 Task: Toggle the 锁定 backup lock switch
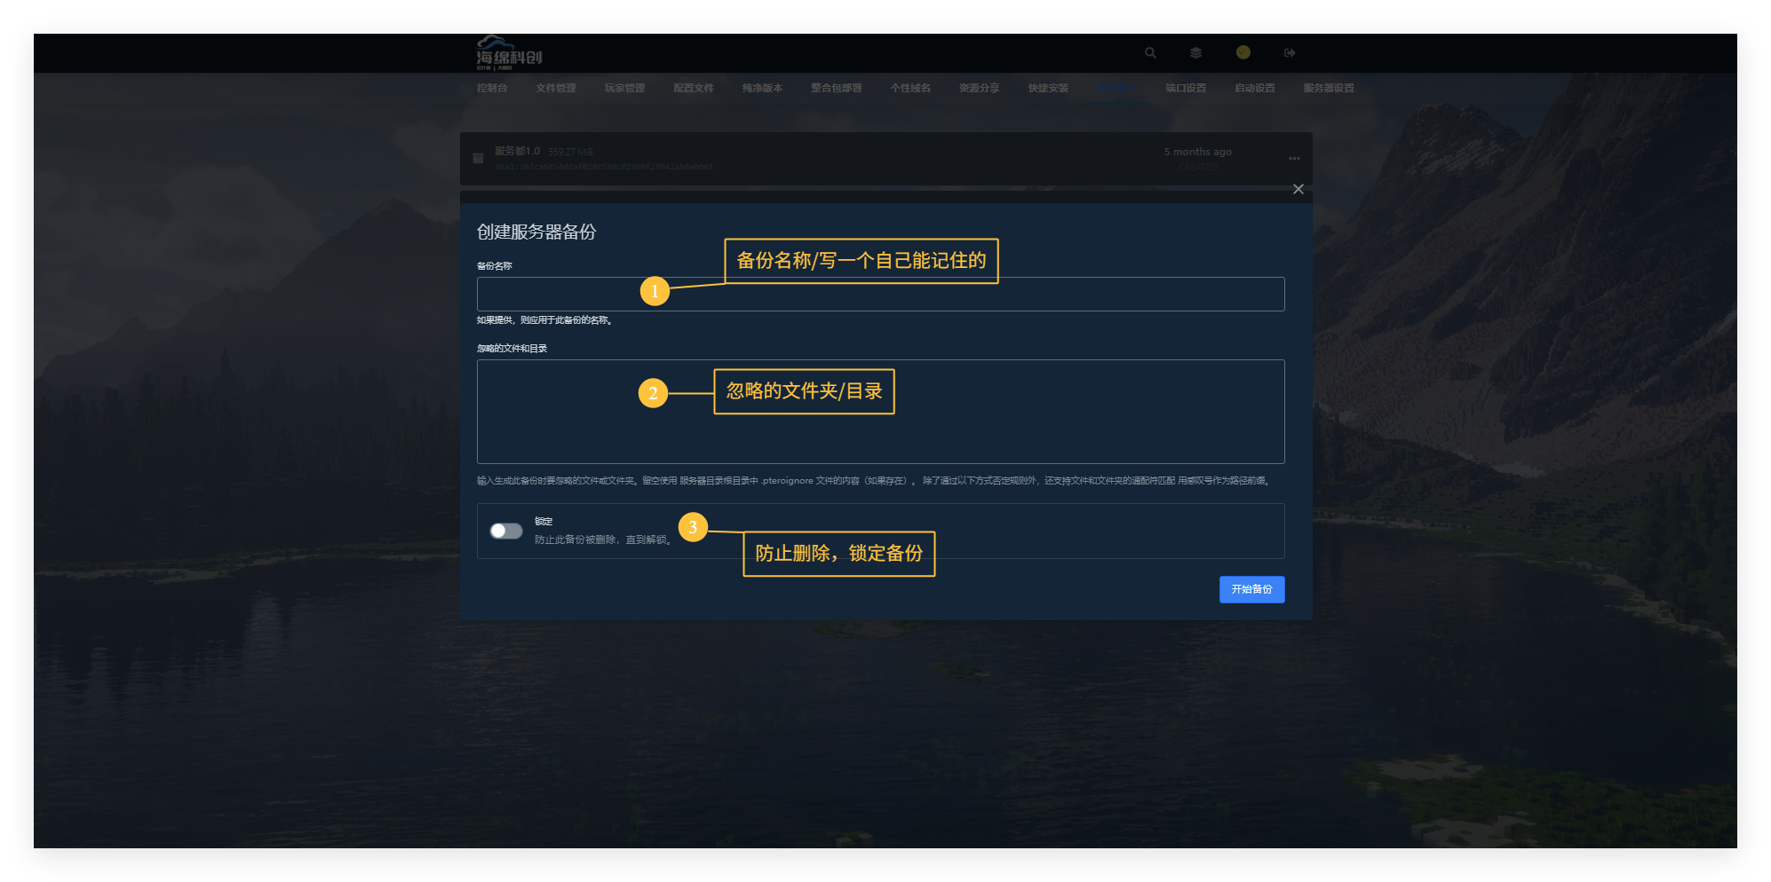click(506, 531)
